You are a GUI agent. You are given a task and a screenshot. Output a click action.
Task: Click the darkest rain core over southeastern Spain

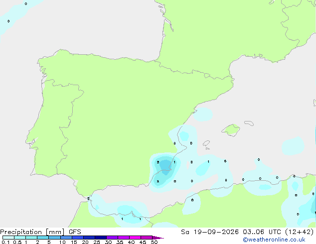click(165, 167)
